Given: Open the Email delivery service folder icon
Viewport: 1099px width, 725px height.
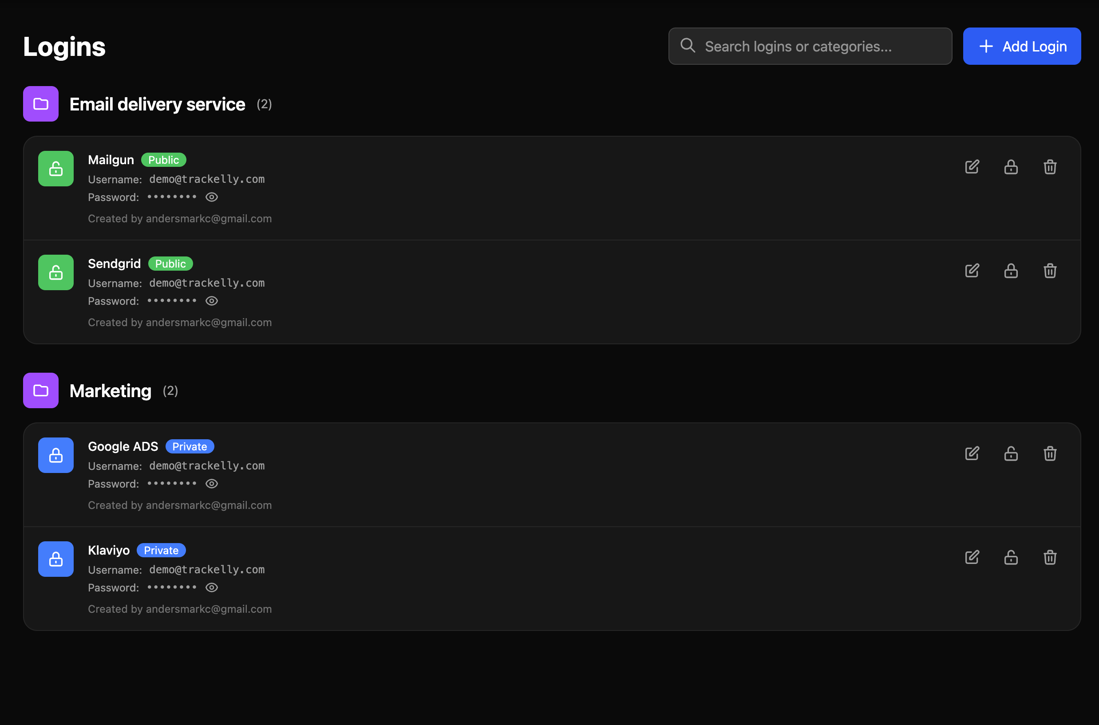Looking at the screenshot, I should [41, 103].
